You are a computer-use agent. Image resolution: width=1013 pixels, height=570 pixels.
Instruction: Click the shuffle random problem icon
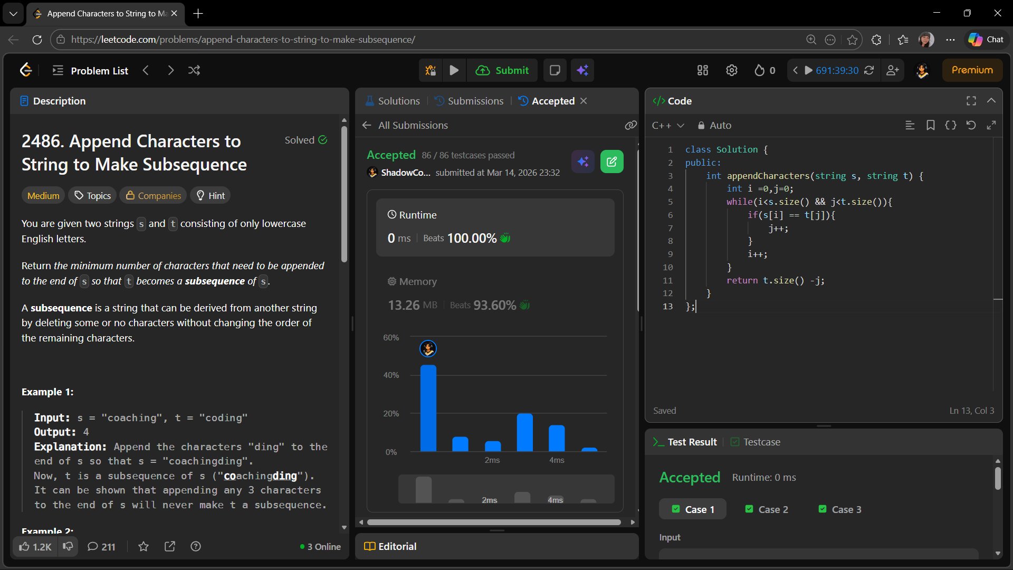pyautogui.click(x=194, y=70)
